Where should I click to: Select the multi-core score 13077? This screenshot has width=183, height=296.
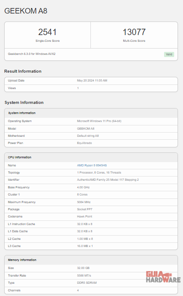point(134,32)
